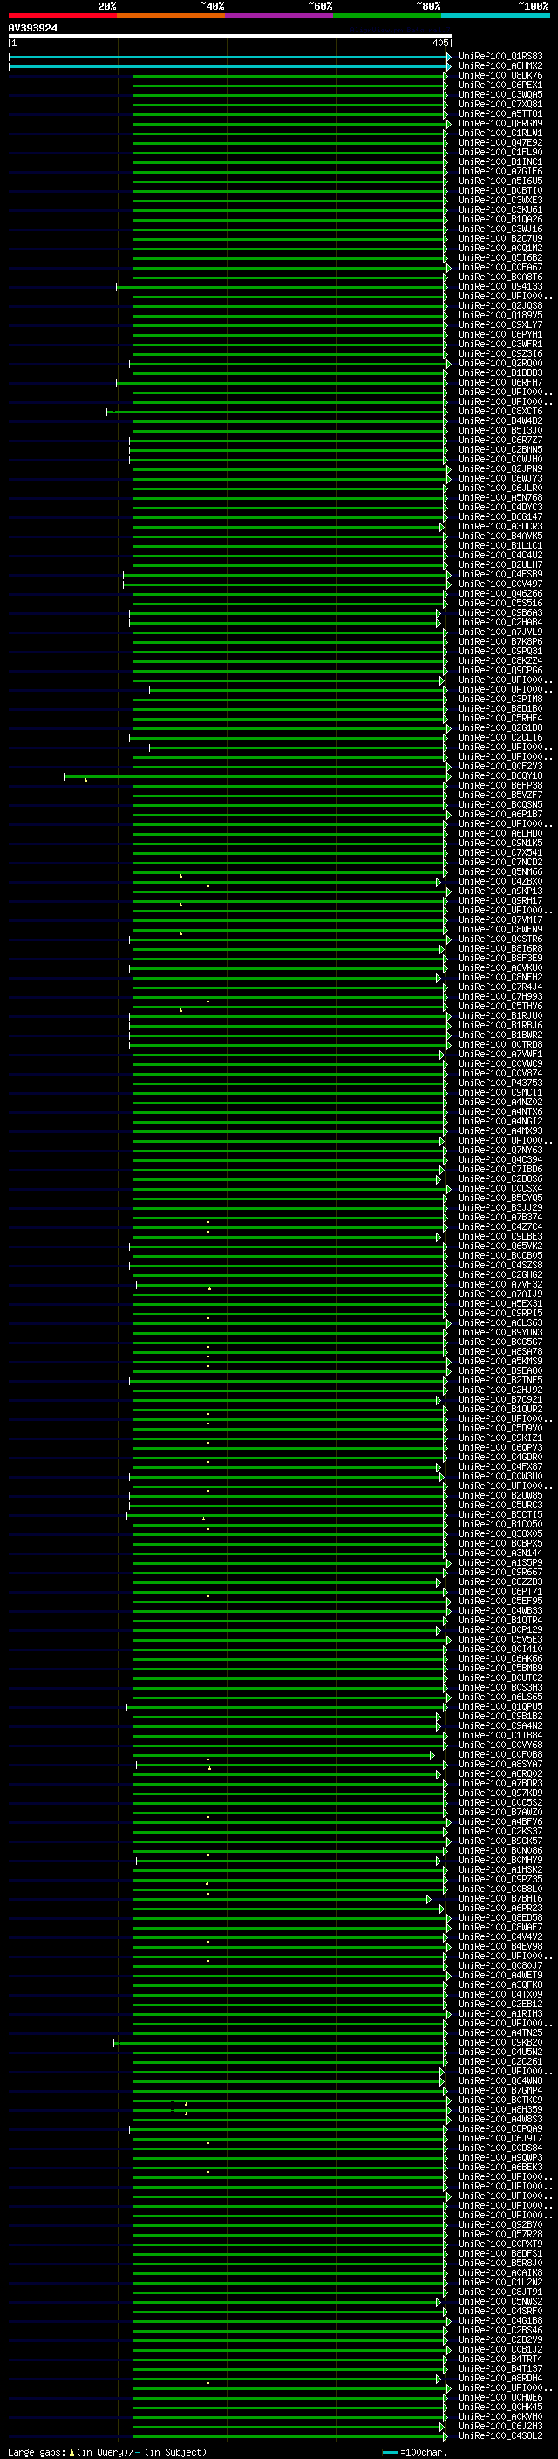Select the UniRef100_B0TKC9 entry

coord(500,2100)
